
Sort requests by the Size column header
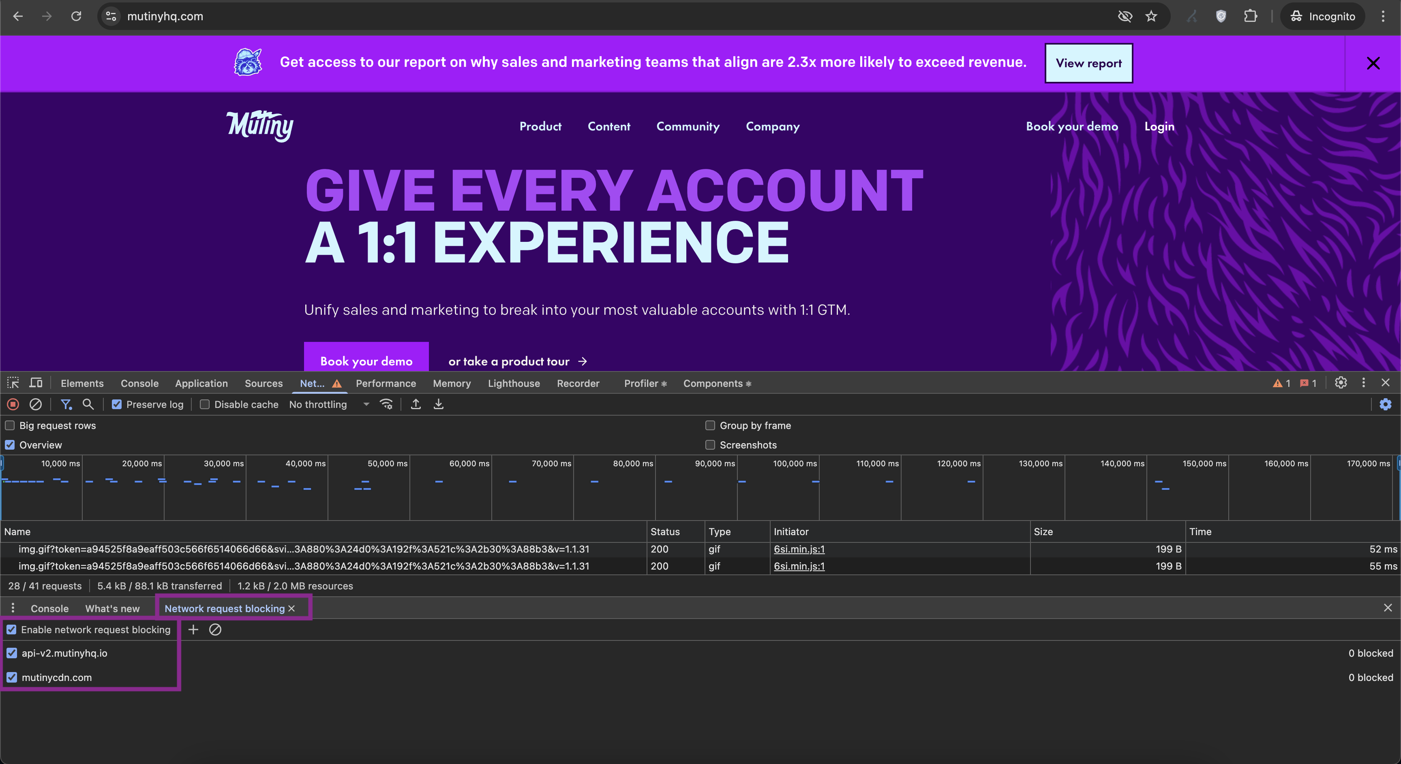(1108, 531)
